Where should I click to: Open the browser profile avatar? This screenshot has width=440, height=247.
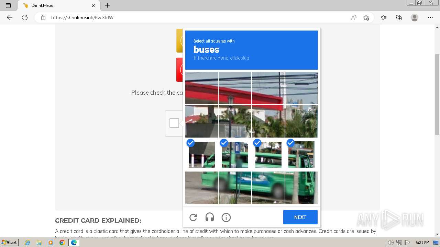[x=415, y=17]
